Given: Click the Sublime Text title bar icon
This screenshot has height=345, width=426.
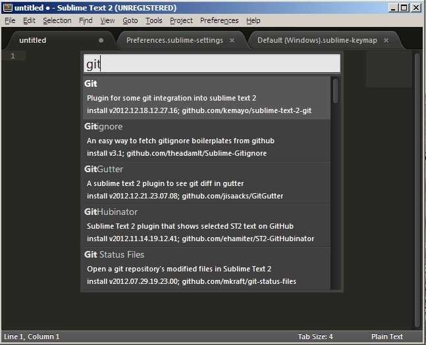Looking at the screenshot, I should pyautogui.click(x=8, y=7).
